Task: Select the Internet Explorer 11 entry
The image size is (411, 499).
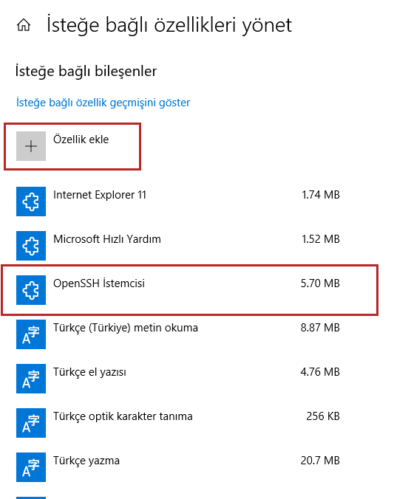Action: [99, 195]
